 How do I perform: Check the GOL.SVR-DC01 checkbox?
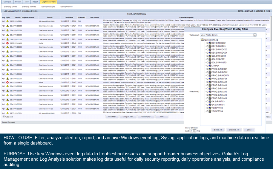pos(207,56)
